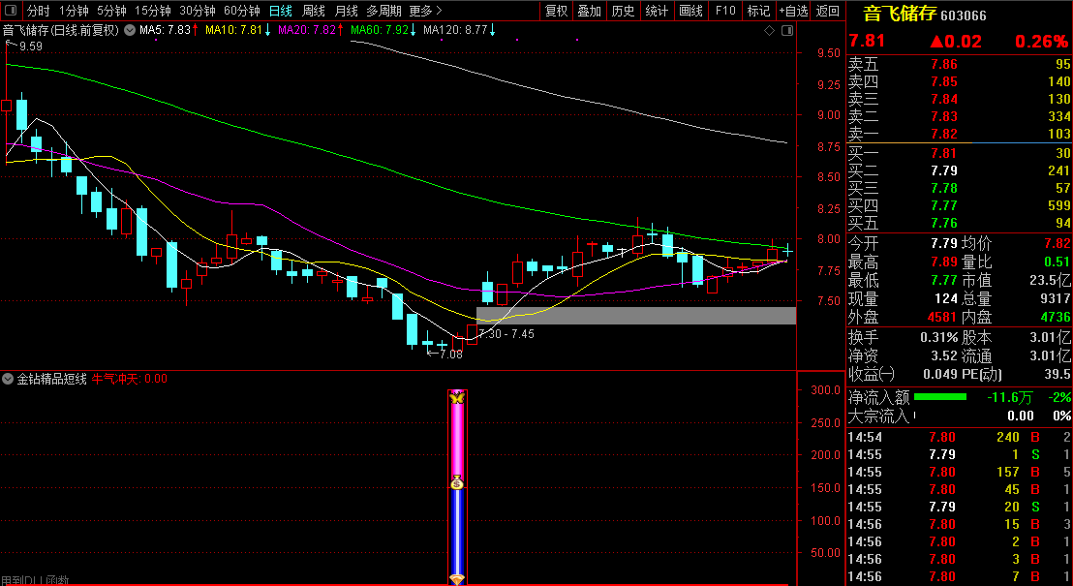Viewport: 1073px width, 586px height.
Task: Click the 14:54 7.80 240 trade row
Action: point(960,437)
